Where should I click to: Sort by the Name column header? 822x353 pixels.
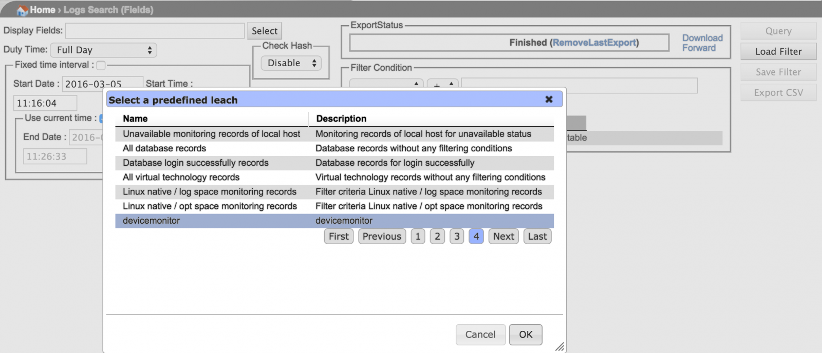[x=135, y=119]
